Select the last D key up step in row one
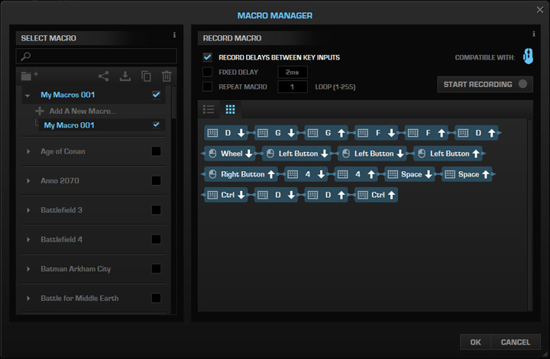 (477, 133)
